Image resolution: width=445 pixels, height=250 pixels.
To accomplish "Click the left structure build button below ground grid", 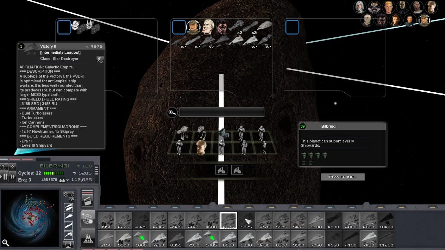I will point(221,170).
